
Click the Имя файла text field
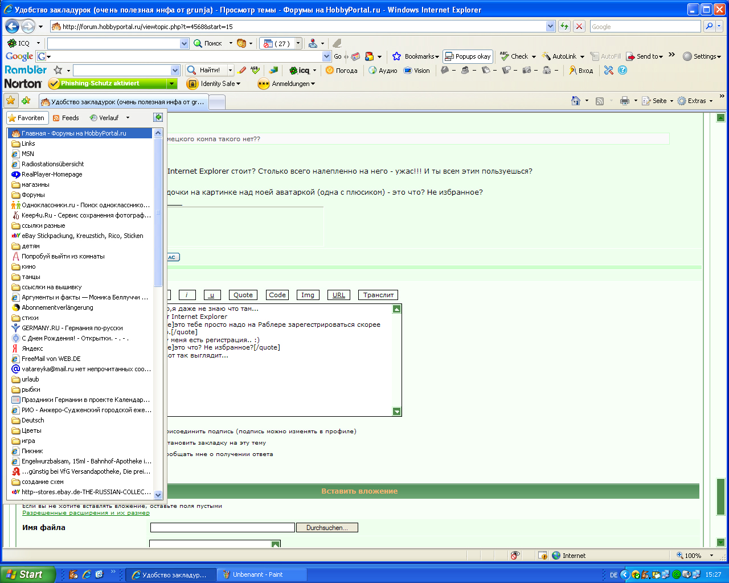click(222, 528)
